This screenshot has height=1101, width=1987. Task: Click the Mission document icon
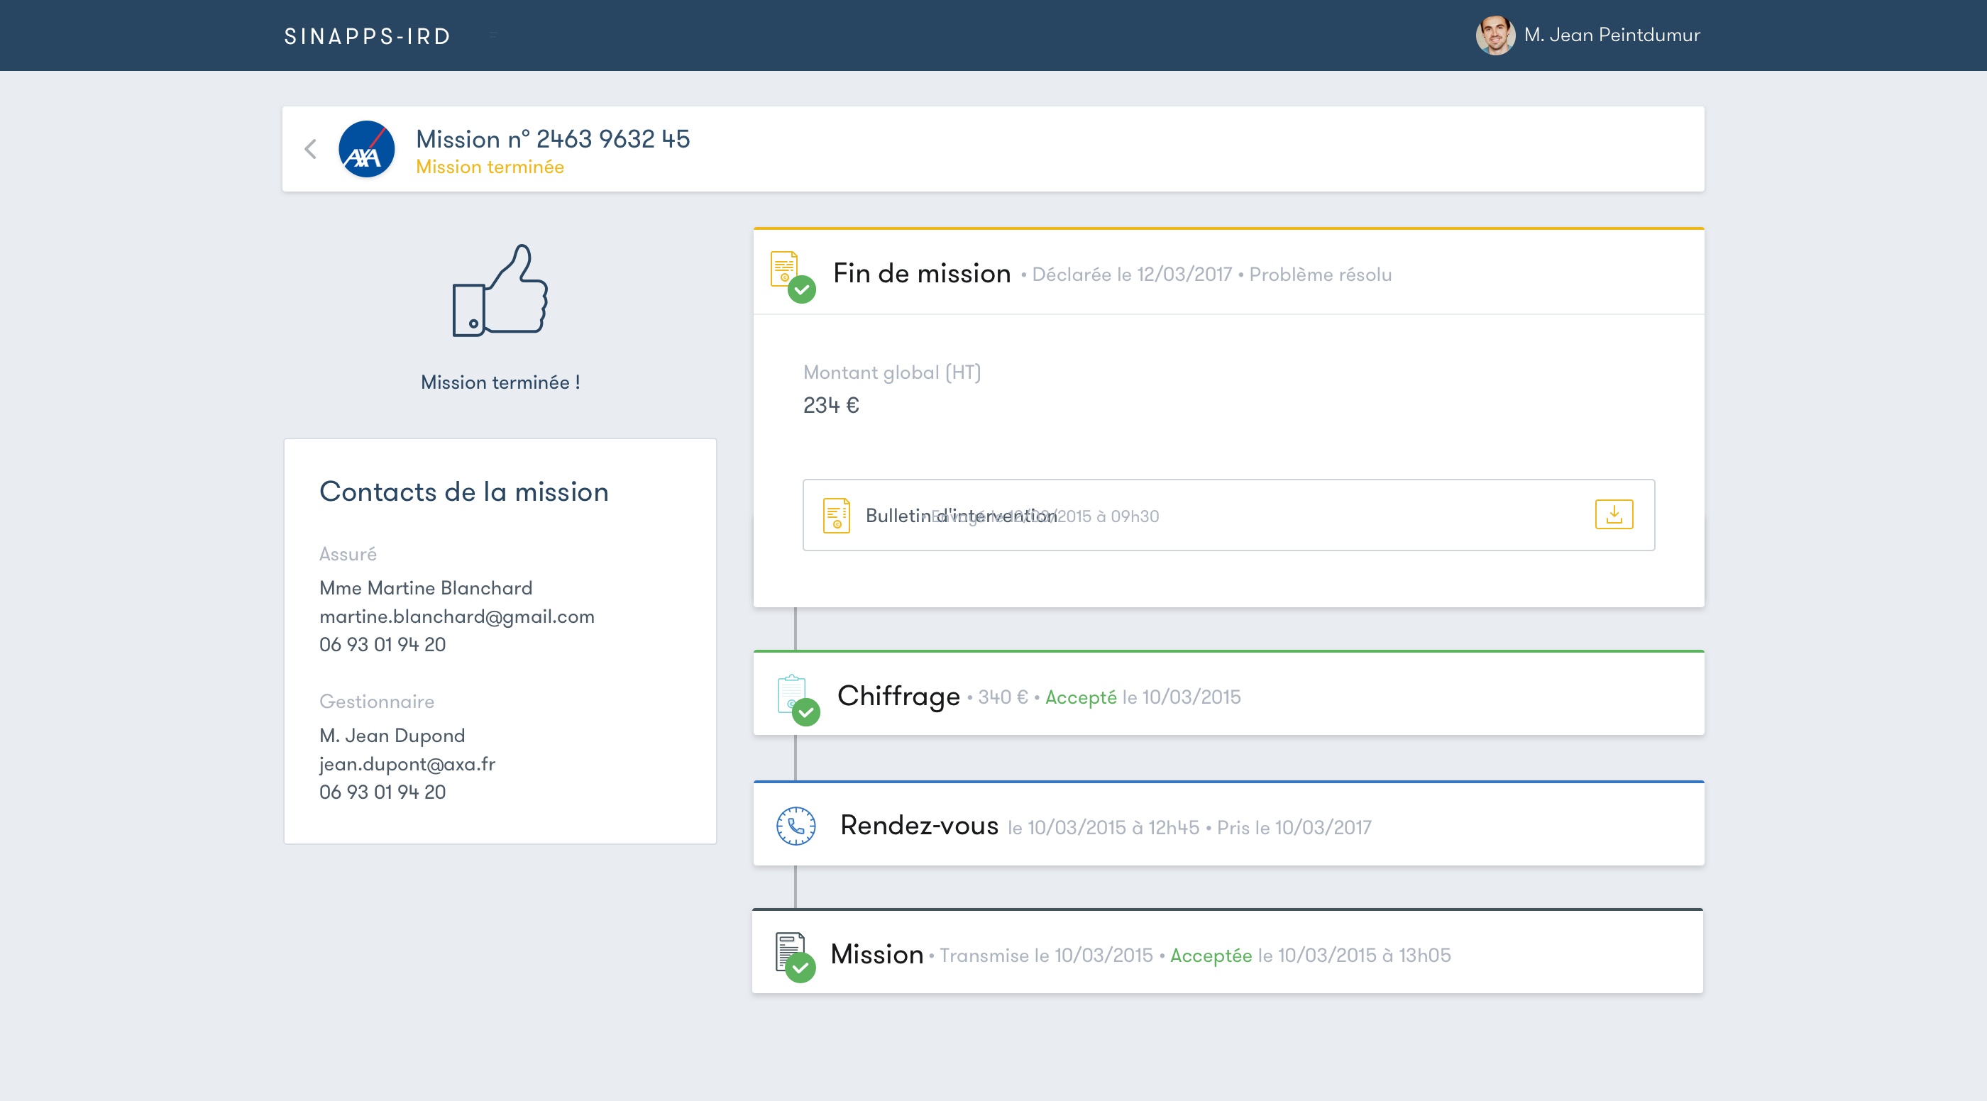[795, 956]
